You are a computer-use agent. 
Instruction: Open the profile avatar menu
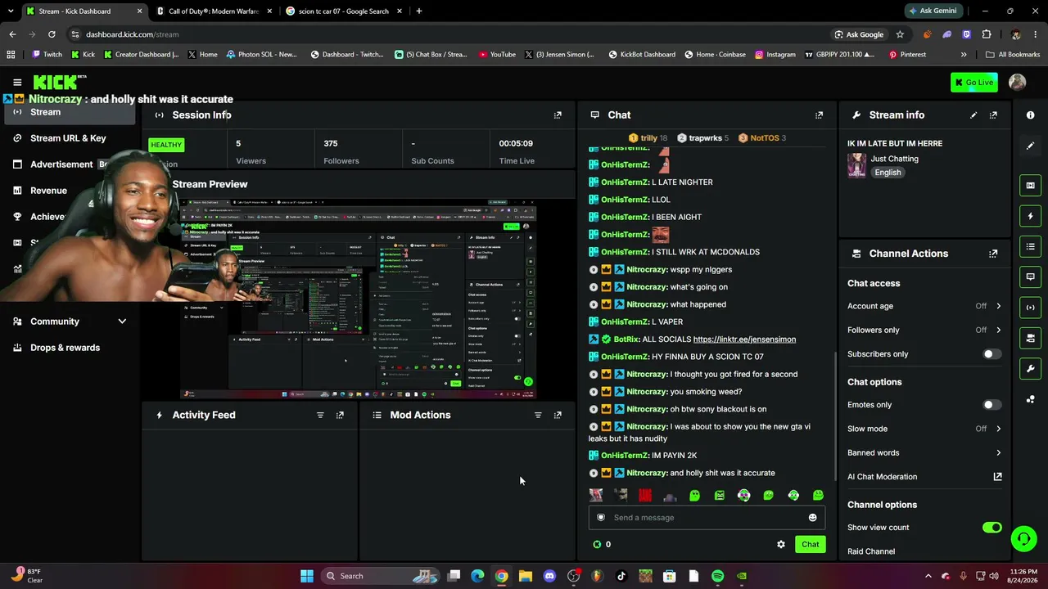[1017, 82]
